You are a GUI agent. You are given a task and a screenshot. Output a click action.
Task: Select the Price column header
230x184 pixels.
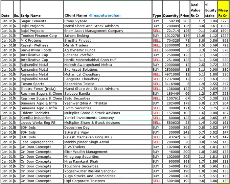click(185, 9)
